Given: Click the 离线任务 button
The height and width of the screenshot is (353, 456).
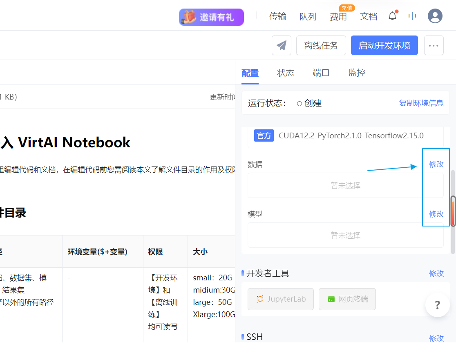Looking at the screenshot, I should [x=321, y=45].
